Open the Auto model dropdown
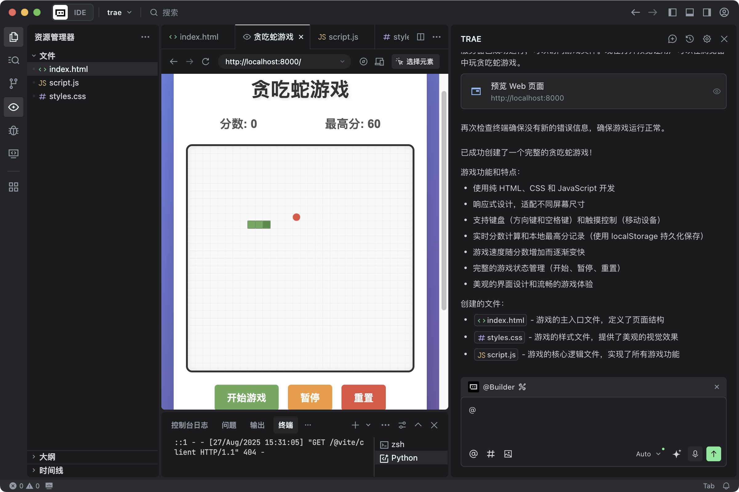739x492 pixels. (x=648, y=454)
